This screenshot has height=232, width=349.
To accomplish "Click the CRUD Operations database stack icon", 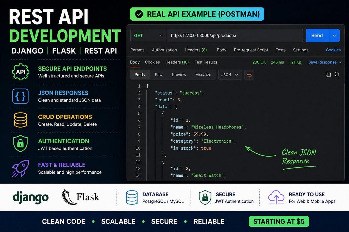I will pyautogui.click(x=20, y=120).
